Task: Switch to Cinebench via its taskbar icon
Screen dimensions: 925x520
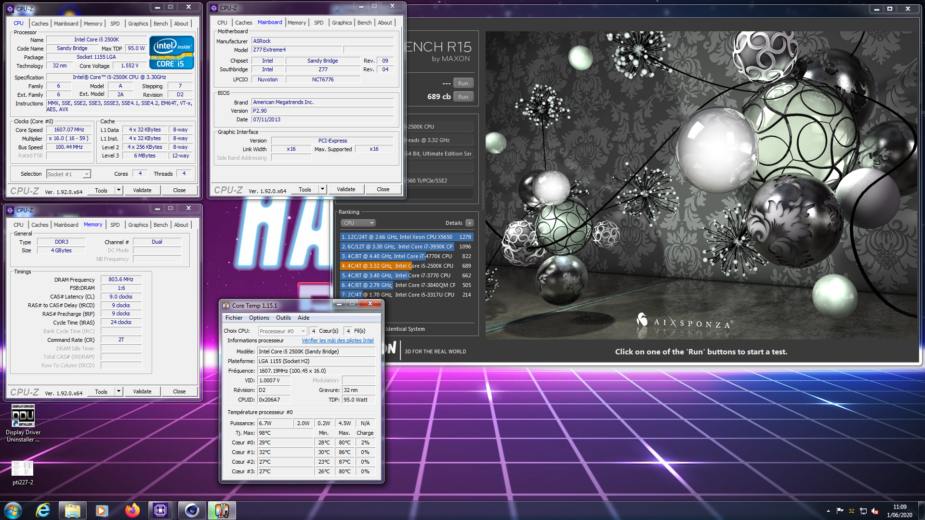Action: [192, 510]
